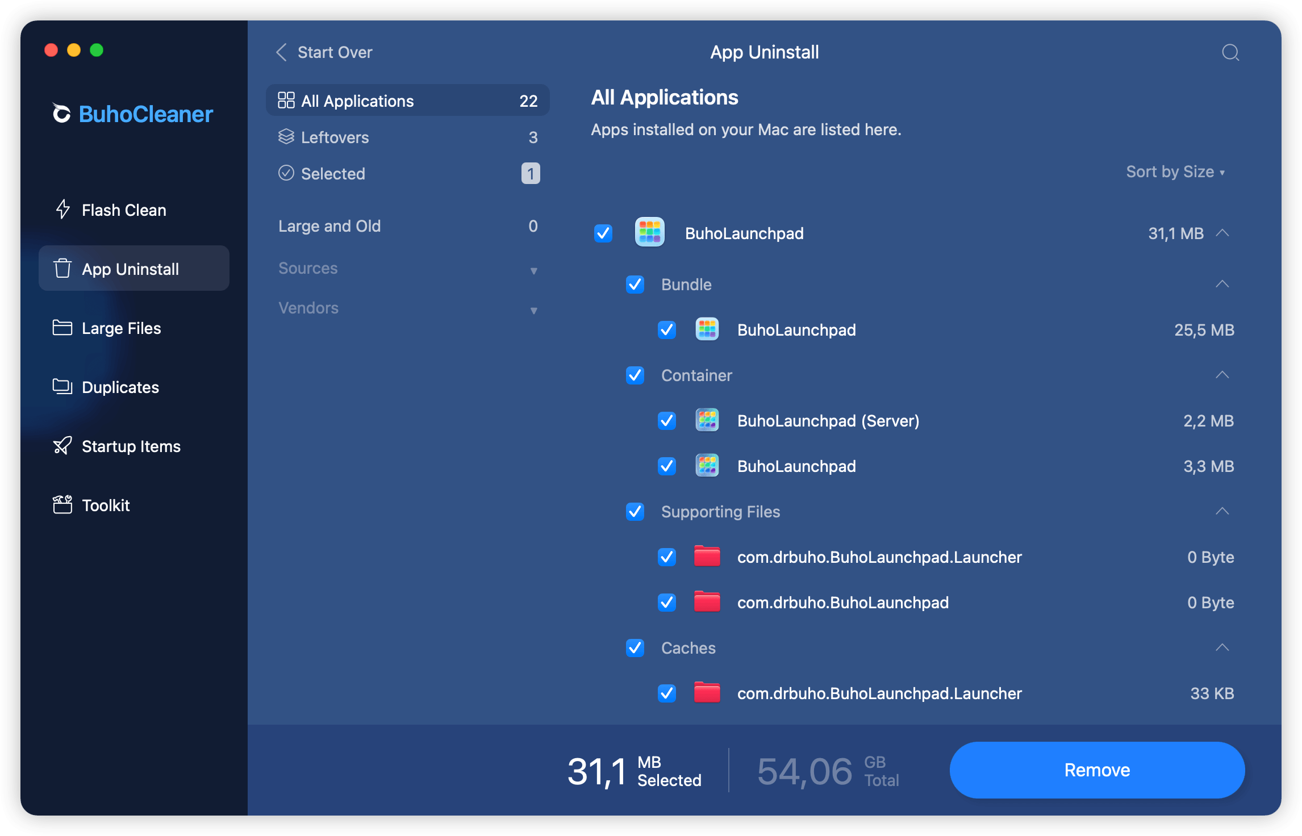Select the Large Files folder icon

click(x=62, y=328)
